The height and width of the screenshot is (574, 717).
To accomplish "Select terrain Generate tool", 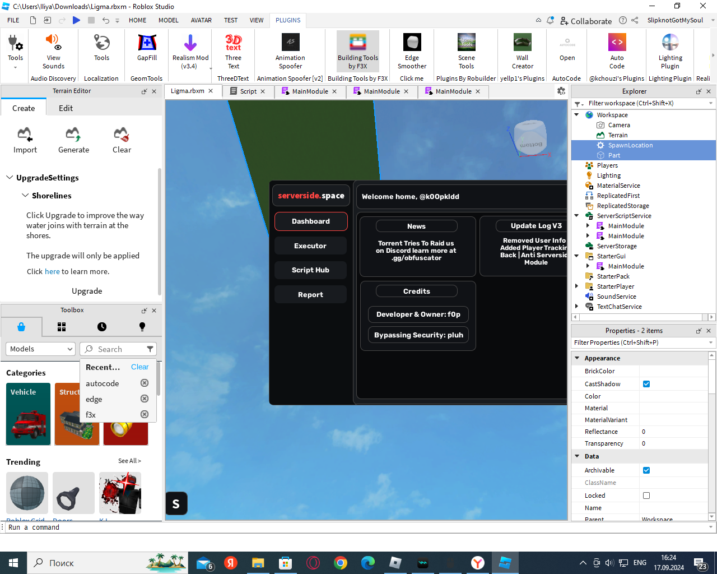I will click(x=73, y=140).
